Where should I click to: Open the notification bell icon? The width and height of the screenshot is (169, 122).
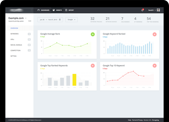[142, 10]
